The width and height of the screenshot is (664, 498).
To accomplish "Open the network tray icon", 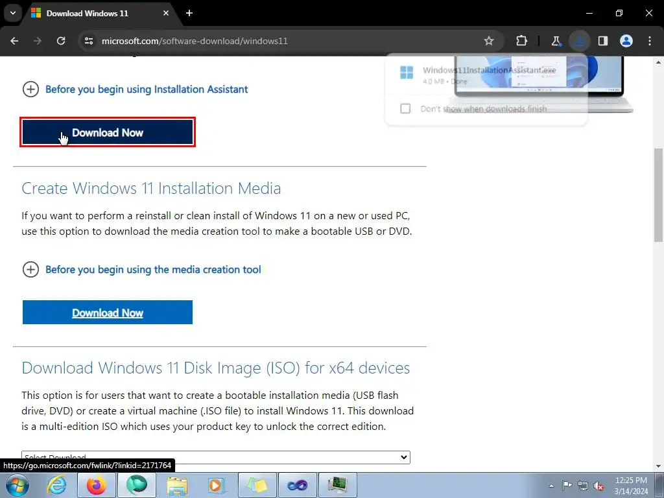I will [583, 486].
